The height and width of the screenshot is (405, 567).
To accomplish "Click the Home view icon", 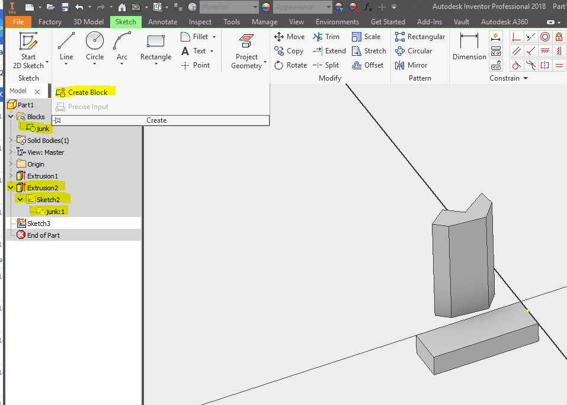I will [x=122, y=7].
